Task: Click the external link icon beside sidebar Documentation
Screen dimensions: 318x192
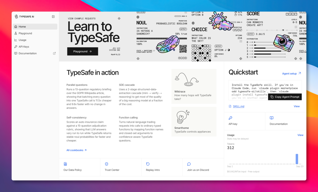Action: [x=54, y=53]
